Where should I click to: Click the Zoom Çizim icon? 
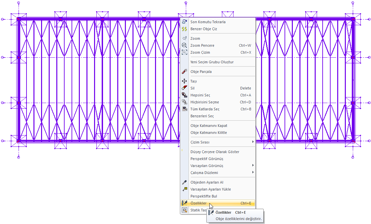[x=185, y=52]
